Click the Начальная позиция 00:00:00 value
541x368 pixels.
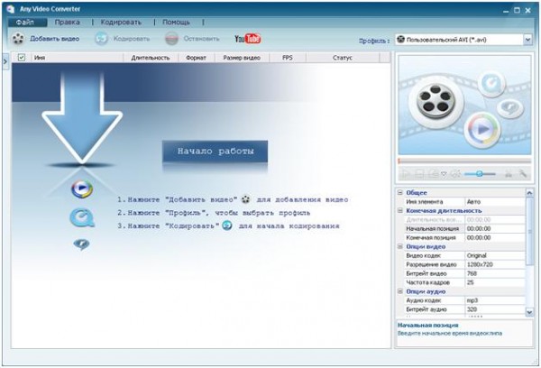click(495, 228)
